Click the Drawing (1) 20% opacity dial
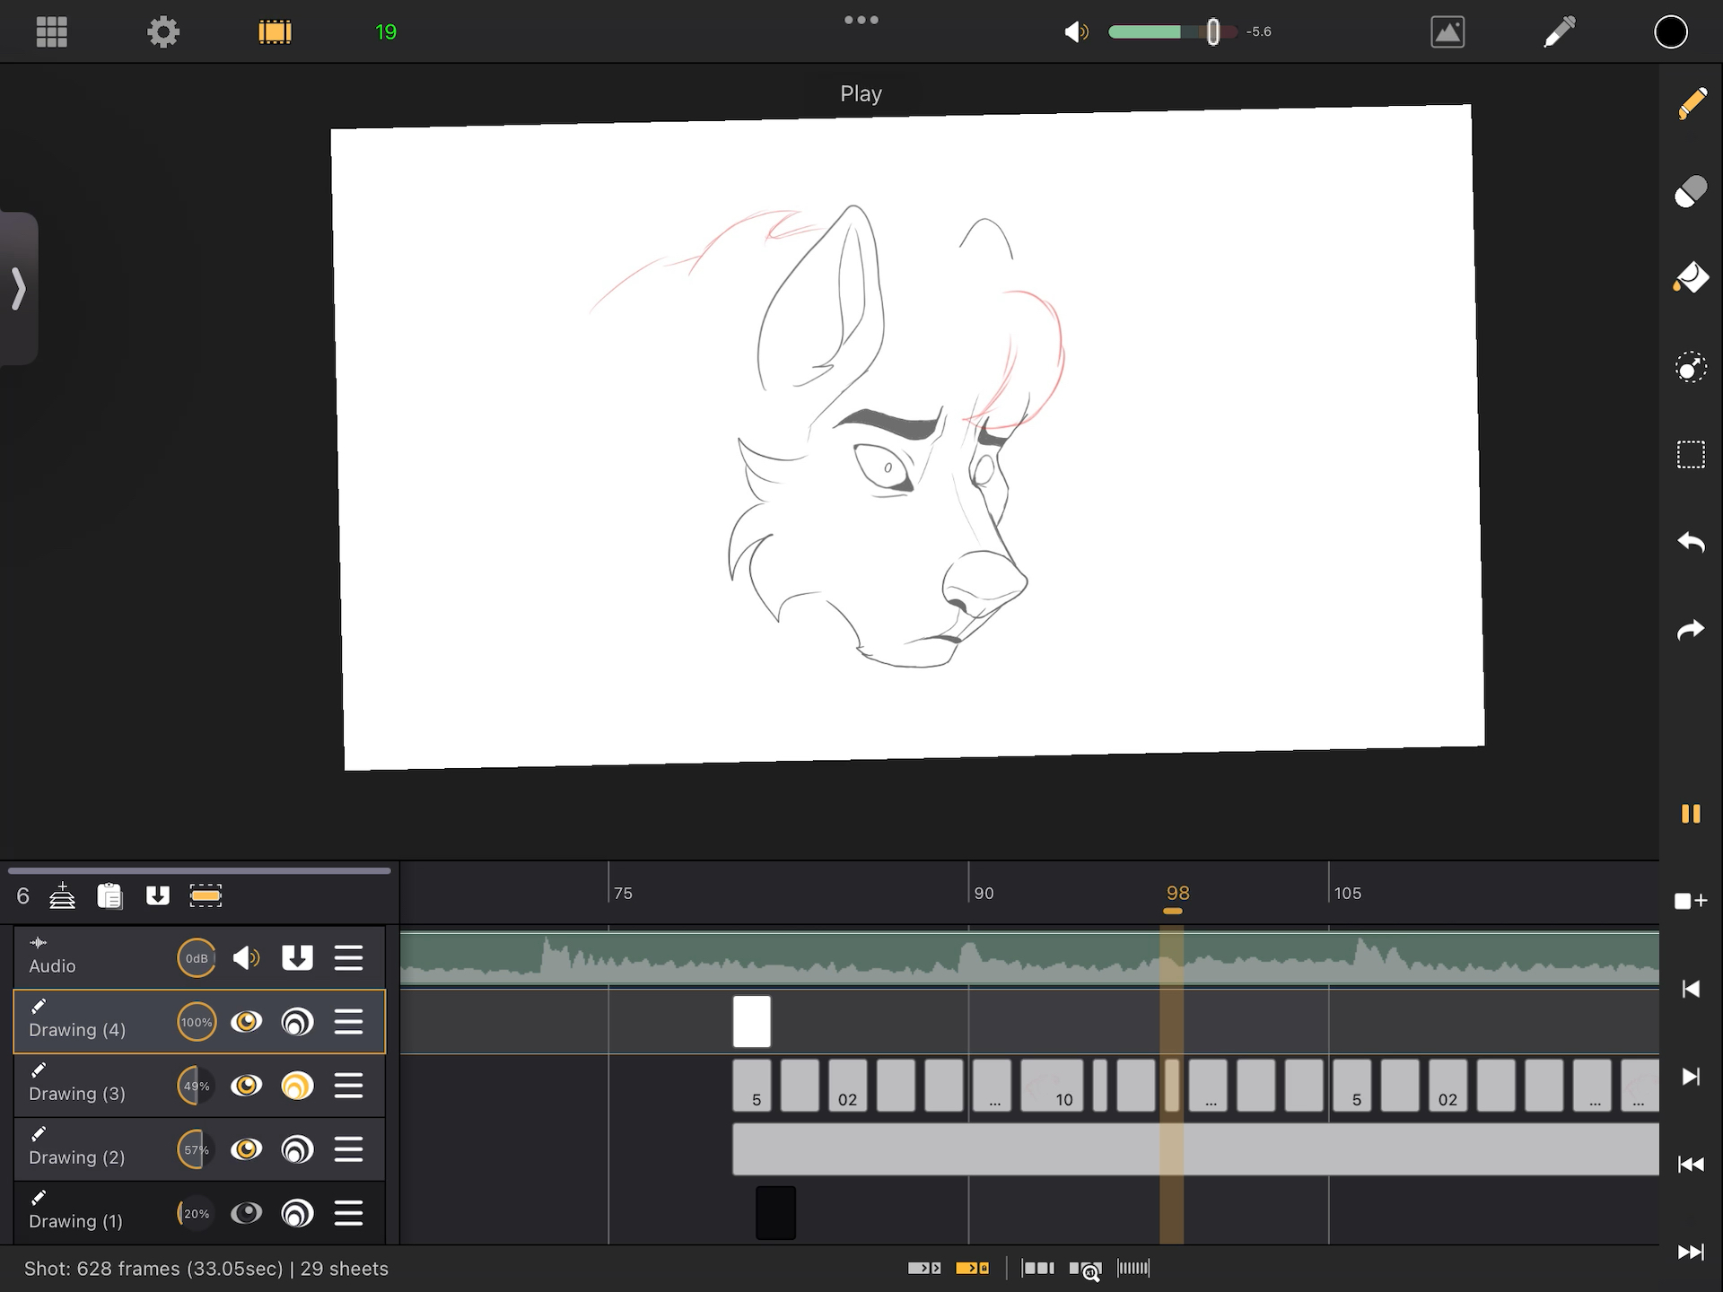Screen dimensions: 1723x1292 (197, 1213)
